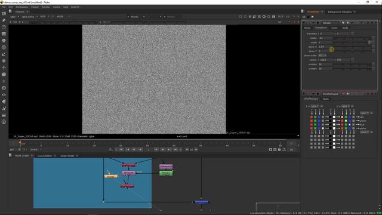Switch to Noise tab in Noise2 properties
Image resolution: width=382 pixels, height=215 pixels.
(307, 28)
